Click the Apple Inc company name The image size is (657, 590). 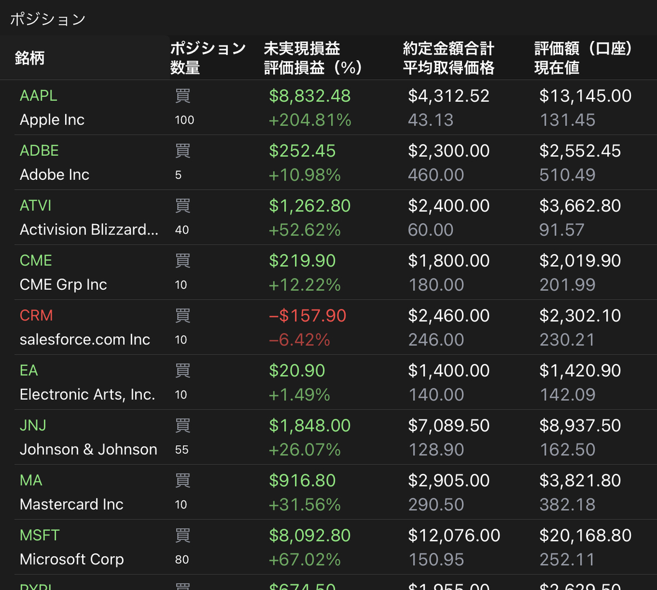pyautogui.click(x=52, y=120)
